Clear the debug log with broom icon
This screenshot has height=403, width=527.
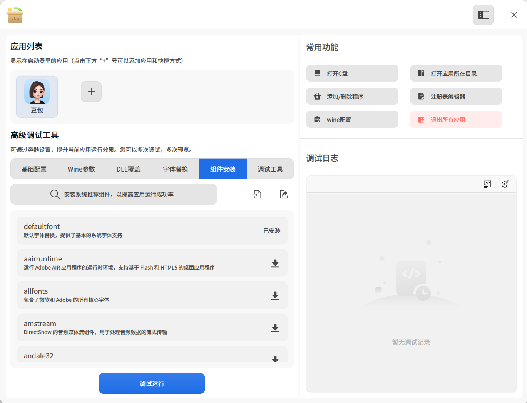pyautogui.click(x=505, y=184)
